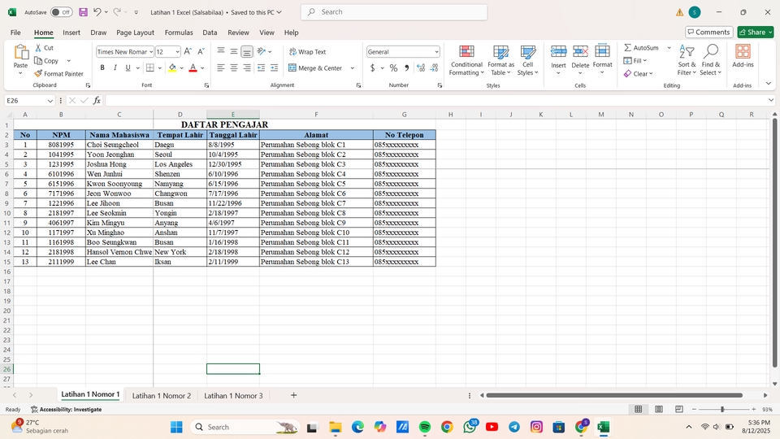Screen dimensions: 780x439
Task: Click Sort & Filter icon
Action: (687, 60)
